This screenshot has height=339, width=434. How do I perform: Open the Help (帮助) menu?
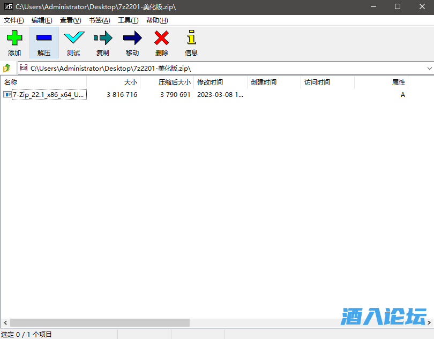(x=157, y=20)
